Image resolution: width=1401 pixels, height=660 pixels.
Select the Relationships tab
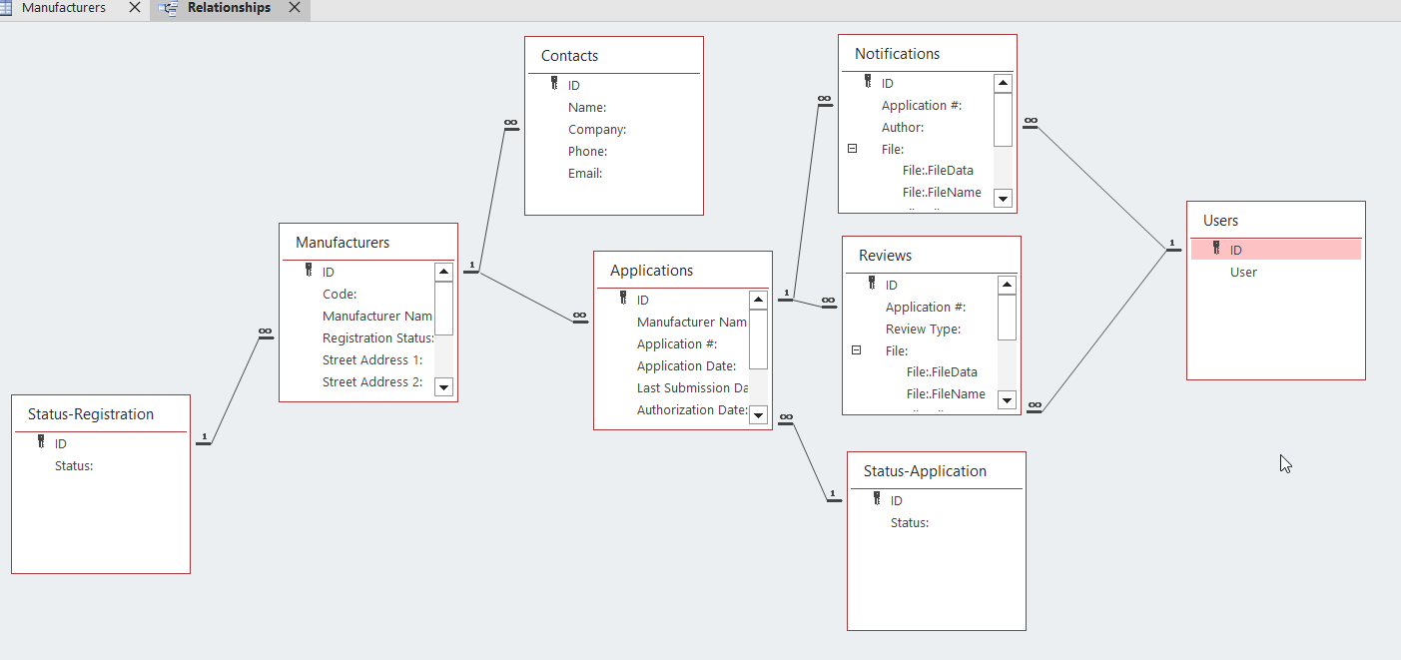229,8
